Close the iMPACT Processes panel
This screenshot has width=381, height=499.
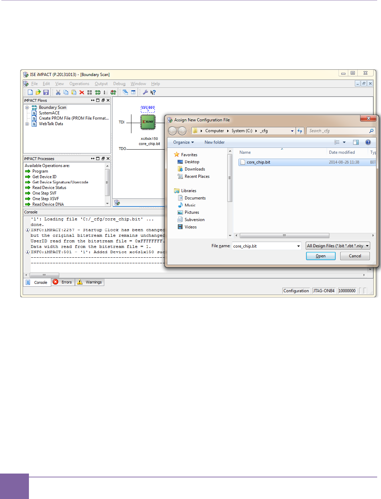(x=108, y=159)
